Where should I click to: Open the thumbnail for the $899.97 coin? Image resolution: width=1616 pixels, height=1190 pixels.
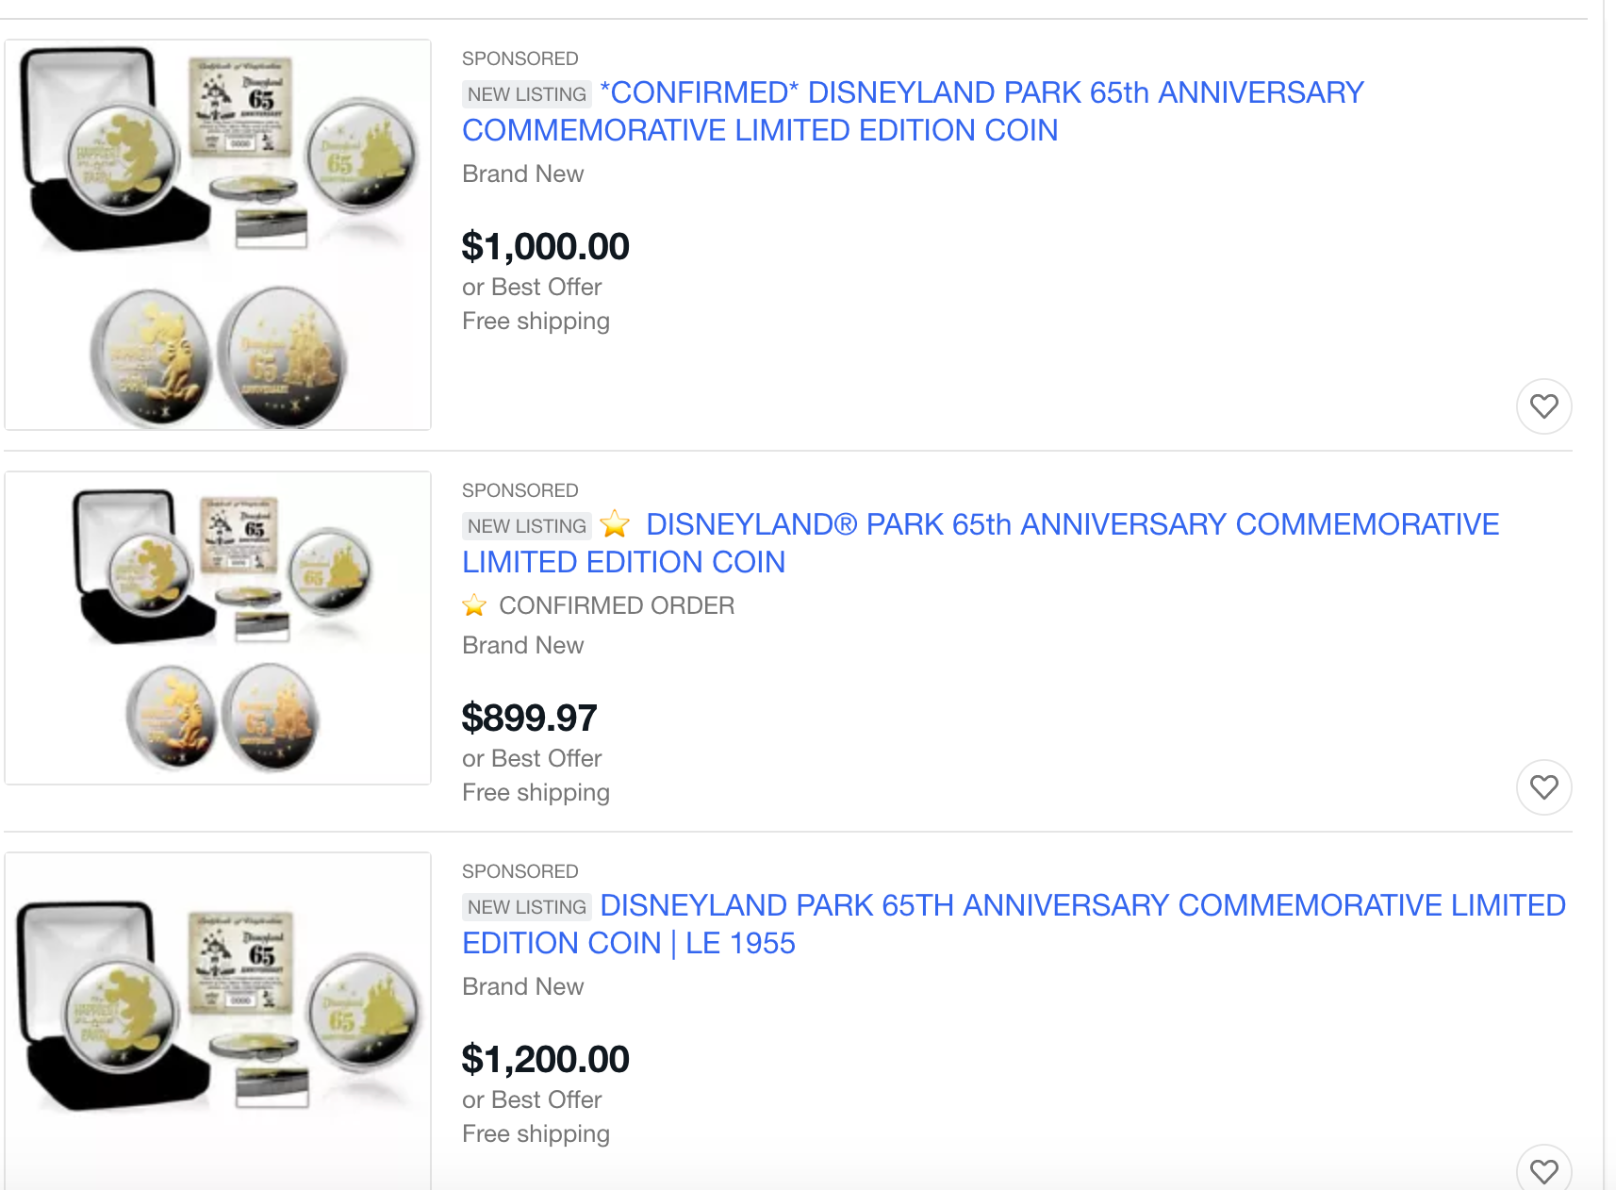point(218,628)
